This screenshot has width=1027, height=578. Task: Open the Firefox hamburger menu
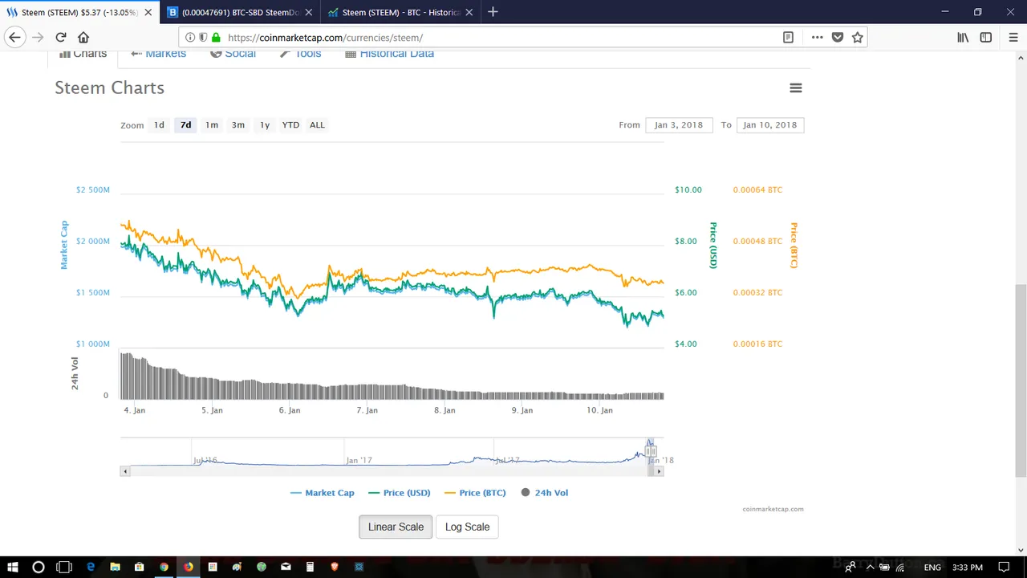(1013, 37)
